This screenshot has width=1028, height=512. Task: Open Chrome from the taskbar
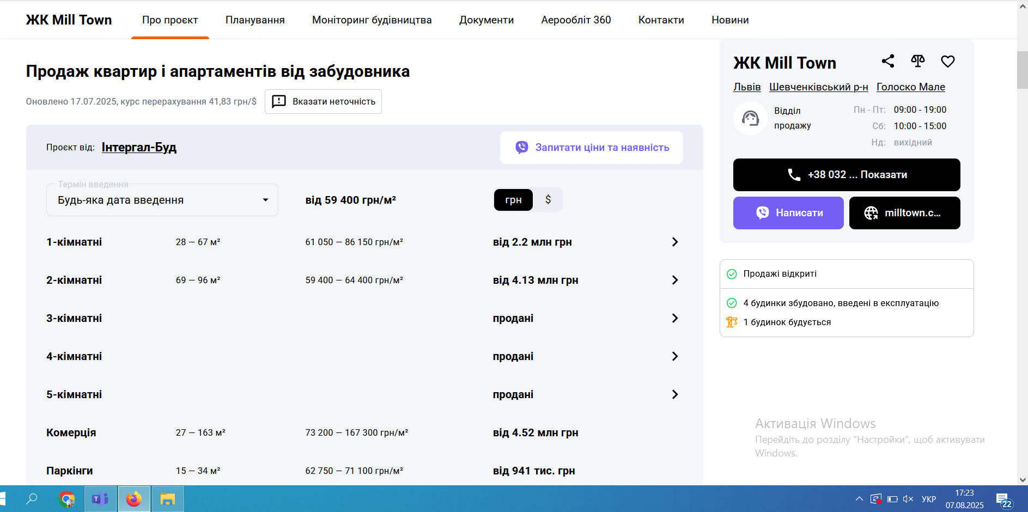pos(66,499)
